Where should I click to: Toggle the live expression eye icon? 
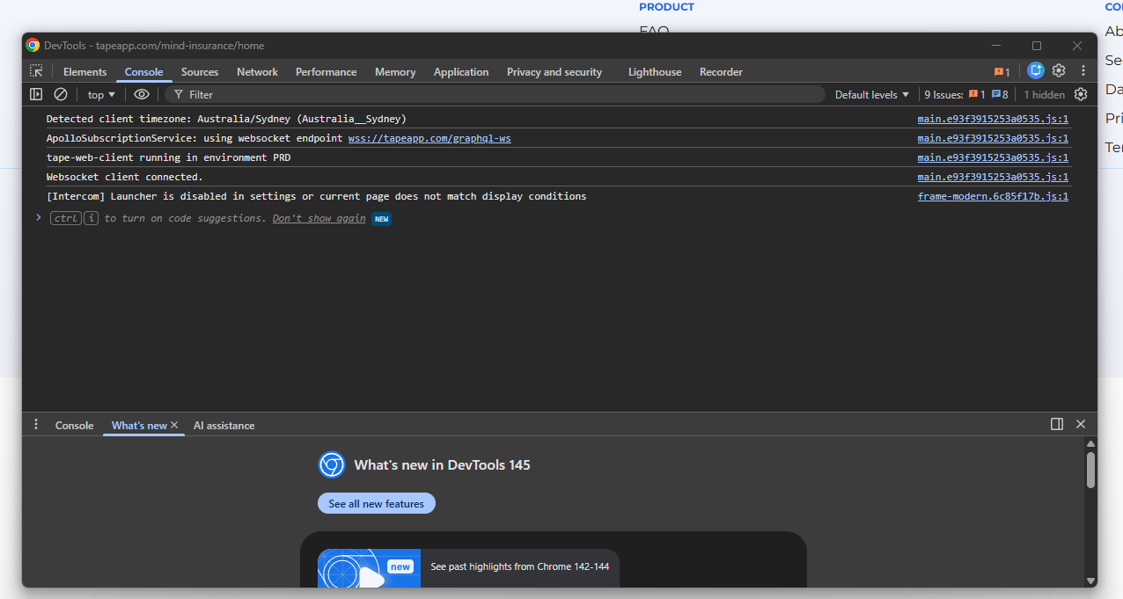click(x=142, y=94)
